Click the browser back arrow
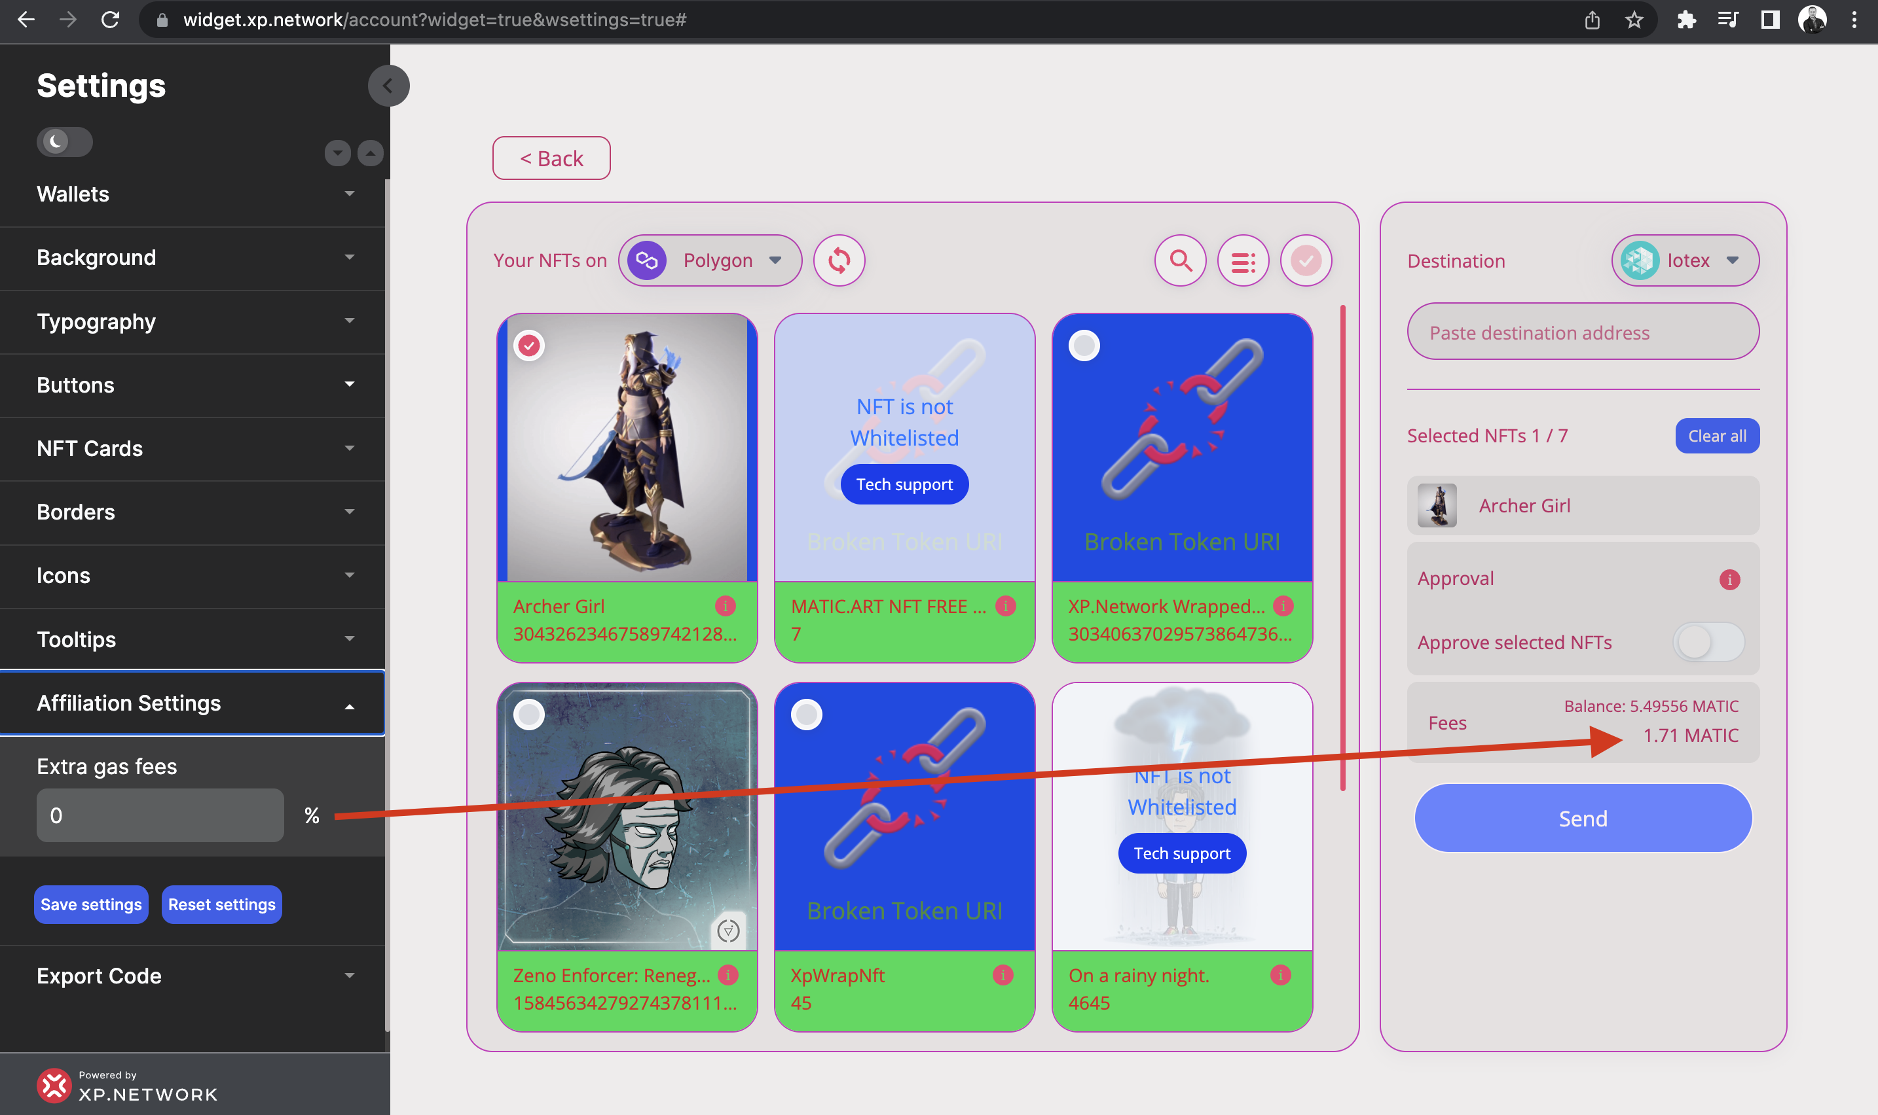1878x1115 pixels. point(26,20)
